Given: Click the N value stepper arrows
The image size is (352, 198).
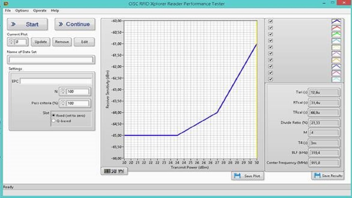Looking at the screenshot, I should 63,92.
